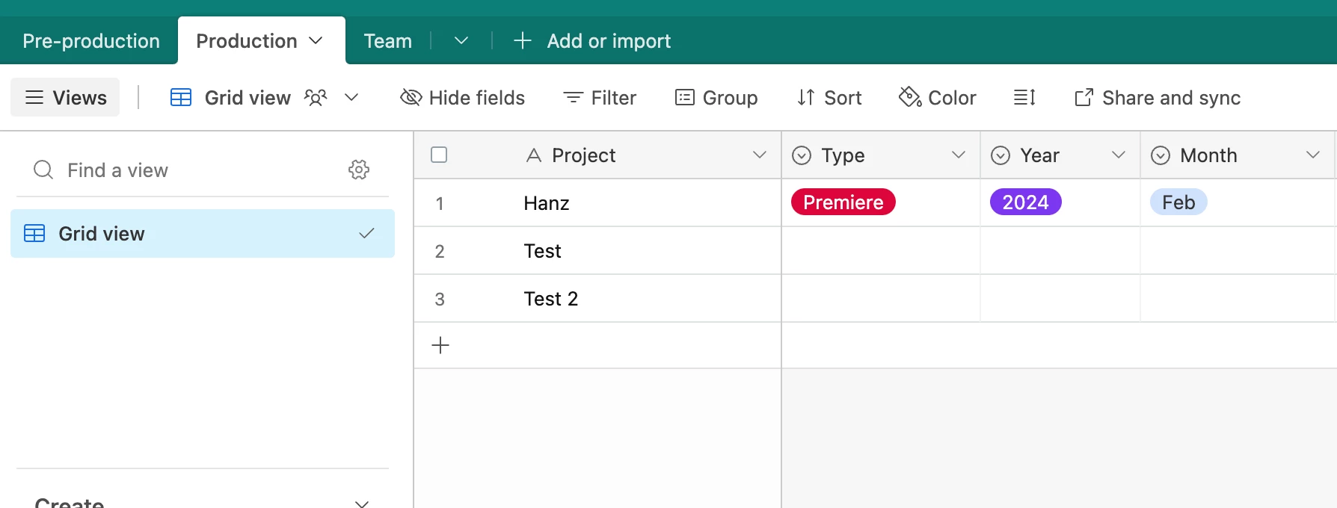
Task: Click the red Premiere tag
Action: point(843,202)
